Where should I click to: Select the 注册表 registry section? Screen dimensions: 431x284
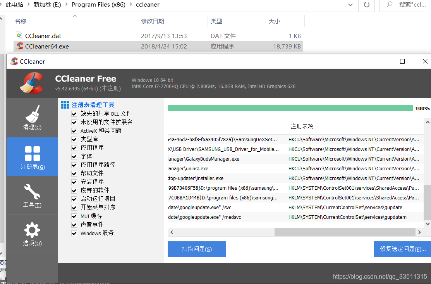point(32,157)
